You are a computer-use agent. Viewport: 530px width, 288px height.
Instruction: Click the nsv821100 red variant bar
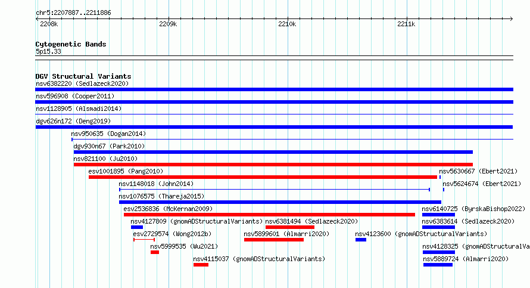click(x=273, y=165)
